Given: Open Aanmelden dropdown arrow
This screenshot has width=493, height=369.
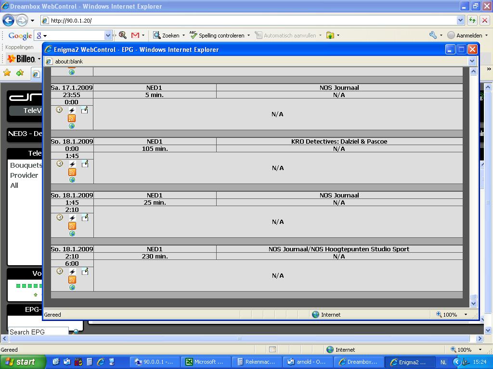Looking at the screenshot, I should click(487, 36).
